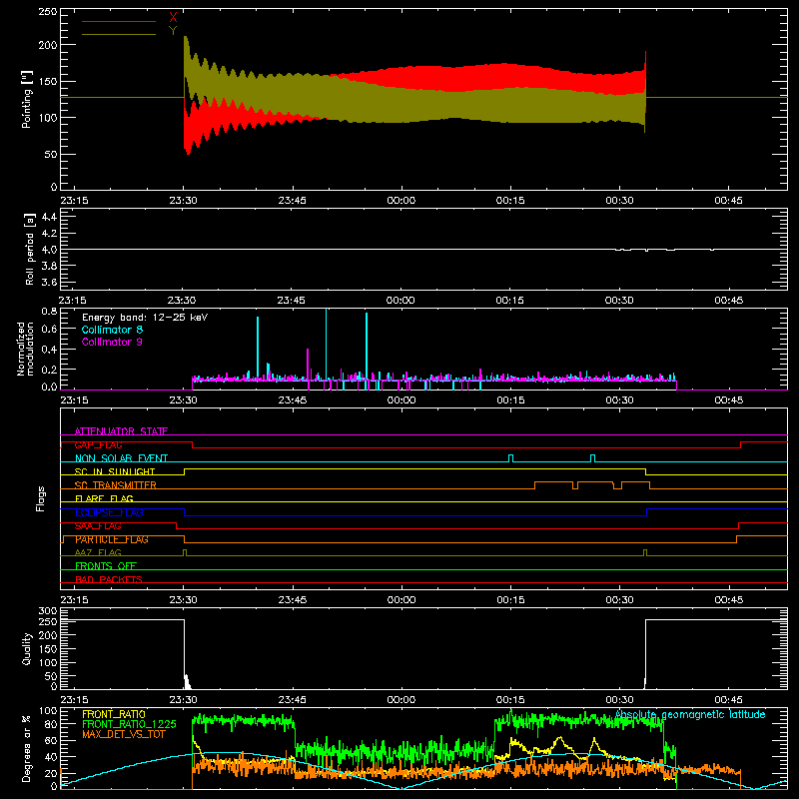Click the 3.6 tick label on Roll period axis

click(49, 282)
